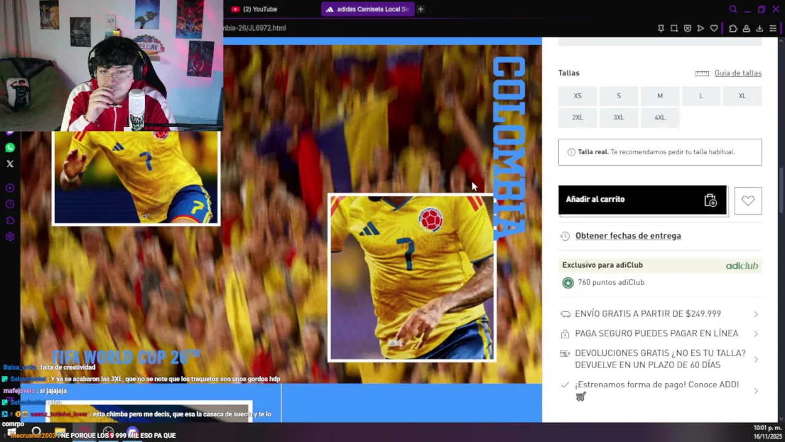Activate the snapshot capture tool icon
785x442 pixels.
tap(674, 28)
